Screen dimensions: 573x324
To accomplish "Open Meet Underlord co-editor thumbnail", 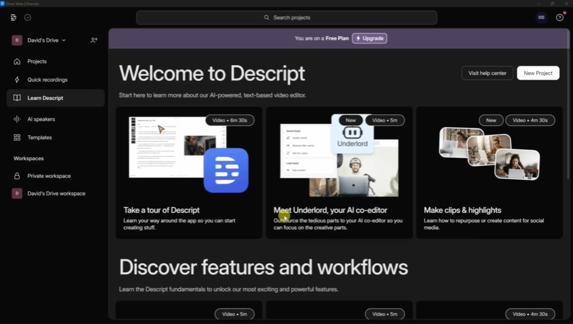I will (339, 156).
